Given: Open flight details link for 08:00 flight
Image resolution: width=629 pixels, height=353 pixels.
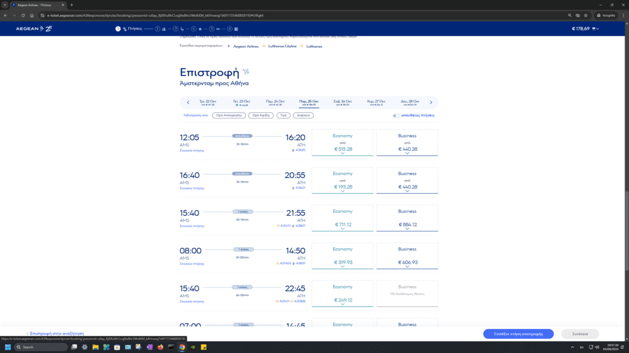Looking at the screenshot, I should [x=192, y=264].
